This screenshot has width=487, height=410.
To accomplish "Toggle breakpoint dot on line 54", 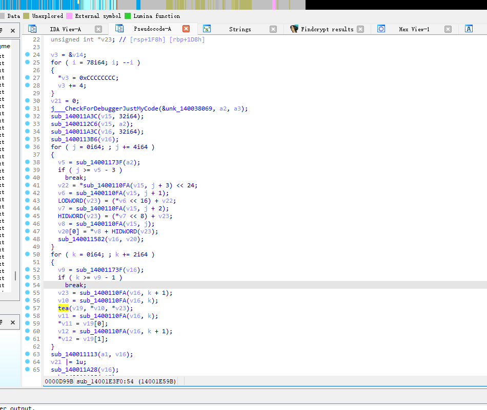I will (27, 285).
